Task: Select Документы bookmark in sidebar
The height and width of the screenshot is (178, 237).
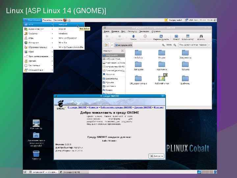Action: [114, 78]
